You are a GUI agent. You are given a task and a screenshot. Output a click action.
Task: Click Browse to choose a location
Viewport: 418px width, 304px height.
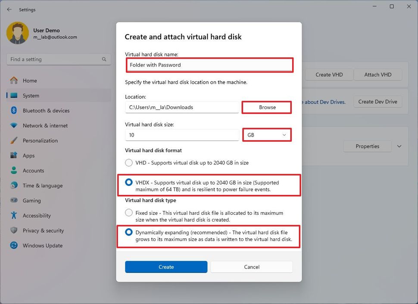pos(266,107)
